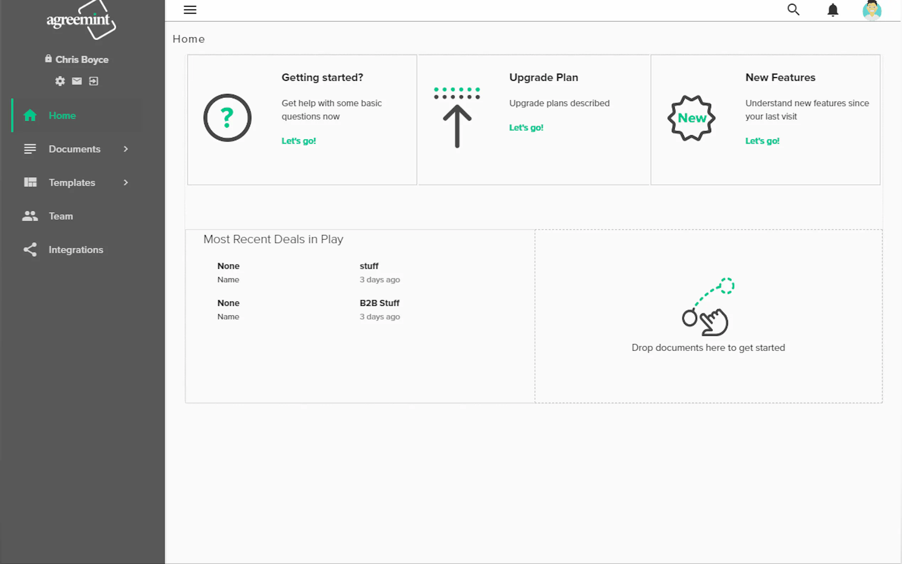This screenshot has height=564, width=902.
Task: Click the upgrade arrow icon
Action: tap(457, 119)
